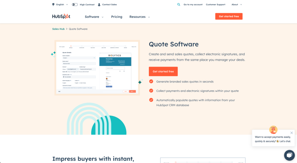Click the HubSpot logo
Viewport: 297px width, 163px height.
tap(61, 16)
